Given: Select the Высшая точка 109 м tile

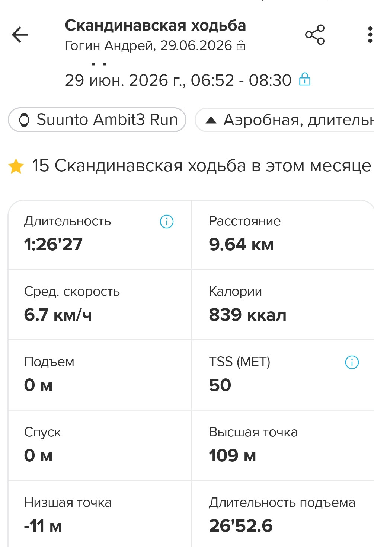Looking at the screenshot, I should point(283,445).
